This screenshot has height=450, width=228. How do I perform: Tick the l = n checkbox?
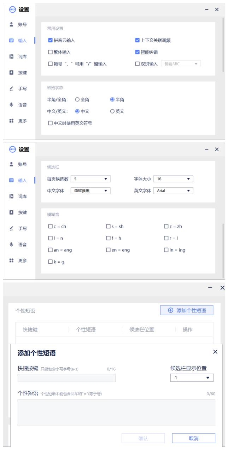pos(50,238)
